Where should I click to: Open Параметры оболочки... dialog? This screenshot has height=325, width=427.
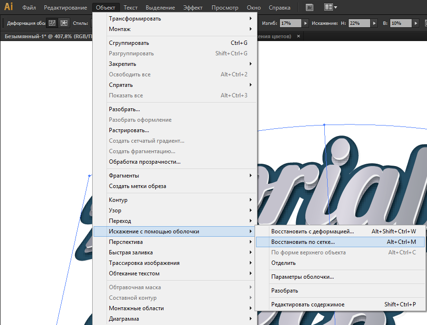pyautogui.click(x=341, y=277)
